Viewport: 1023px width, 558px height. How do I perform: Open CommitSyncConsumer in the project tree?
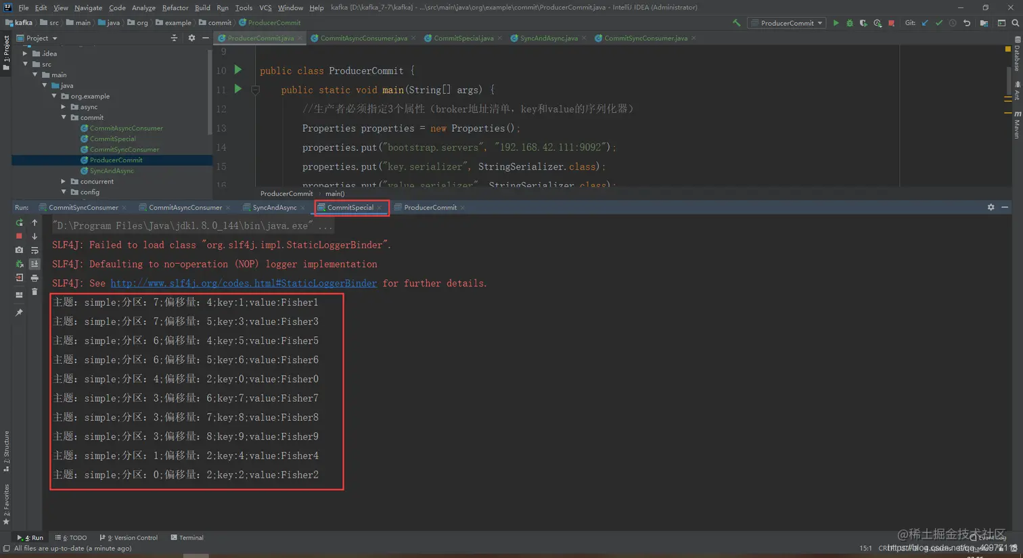tap(124, 149)
